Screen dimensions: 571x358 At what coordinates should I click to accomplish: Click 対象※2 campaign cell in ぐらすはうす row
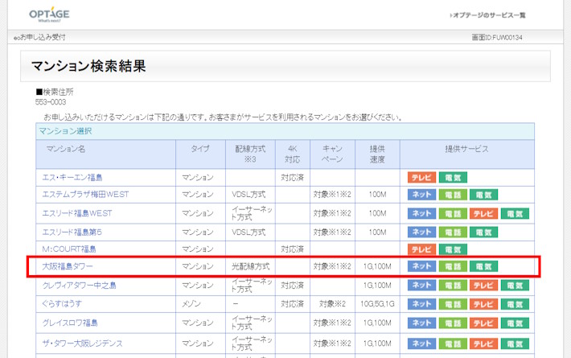click(x=332, y=304)
